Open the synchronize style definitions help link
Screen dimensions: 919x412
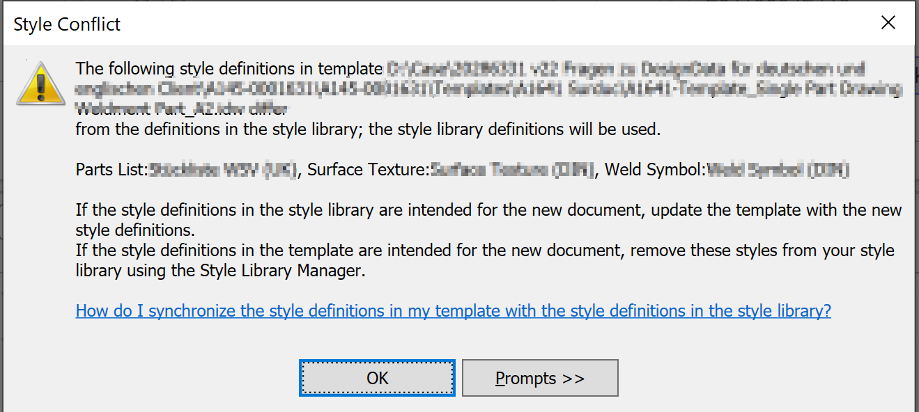[x=453, y=310]
